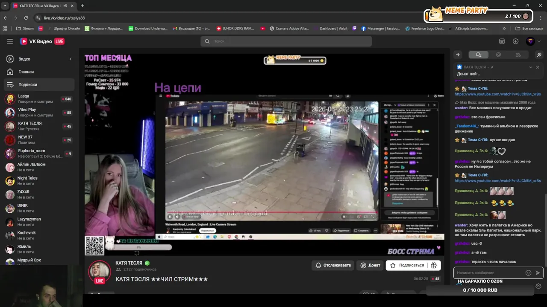Open Lasqa channel in subscriptions list
Image resolution: width=547 pixels, height=307 pixels.
(39, 99)
